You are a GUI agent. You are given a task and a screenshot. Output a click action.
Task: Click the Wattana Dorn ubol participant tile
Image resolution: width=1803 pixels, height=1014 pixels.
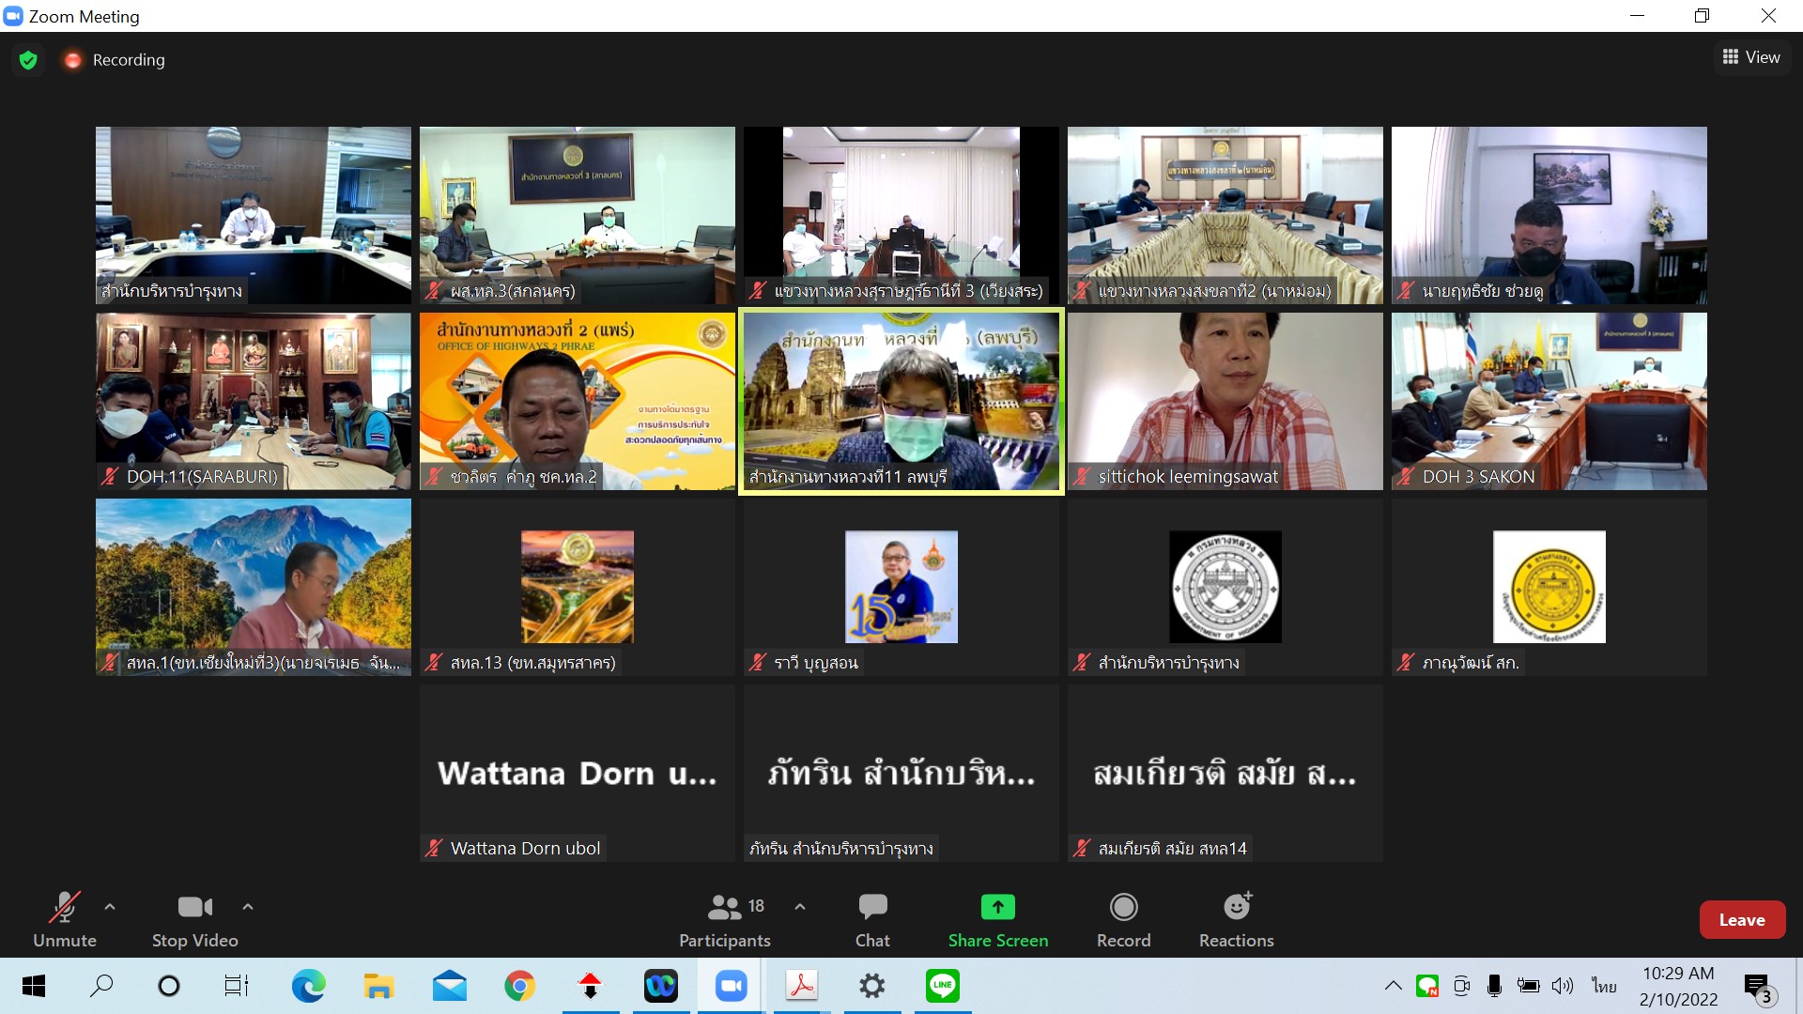point(577,773)
